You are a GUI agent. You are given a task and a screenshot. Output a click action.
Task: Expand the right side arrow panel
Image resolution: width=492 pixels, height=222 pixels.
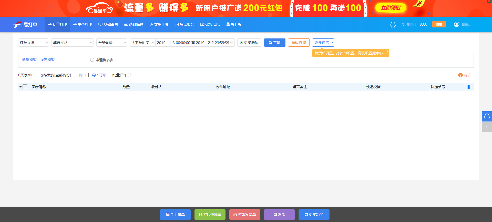point(487,127)
